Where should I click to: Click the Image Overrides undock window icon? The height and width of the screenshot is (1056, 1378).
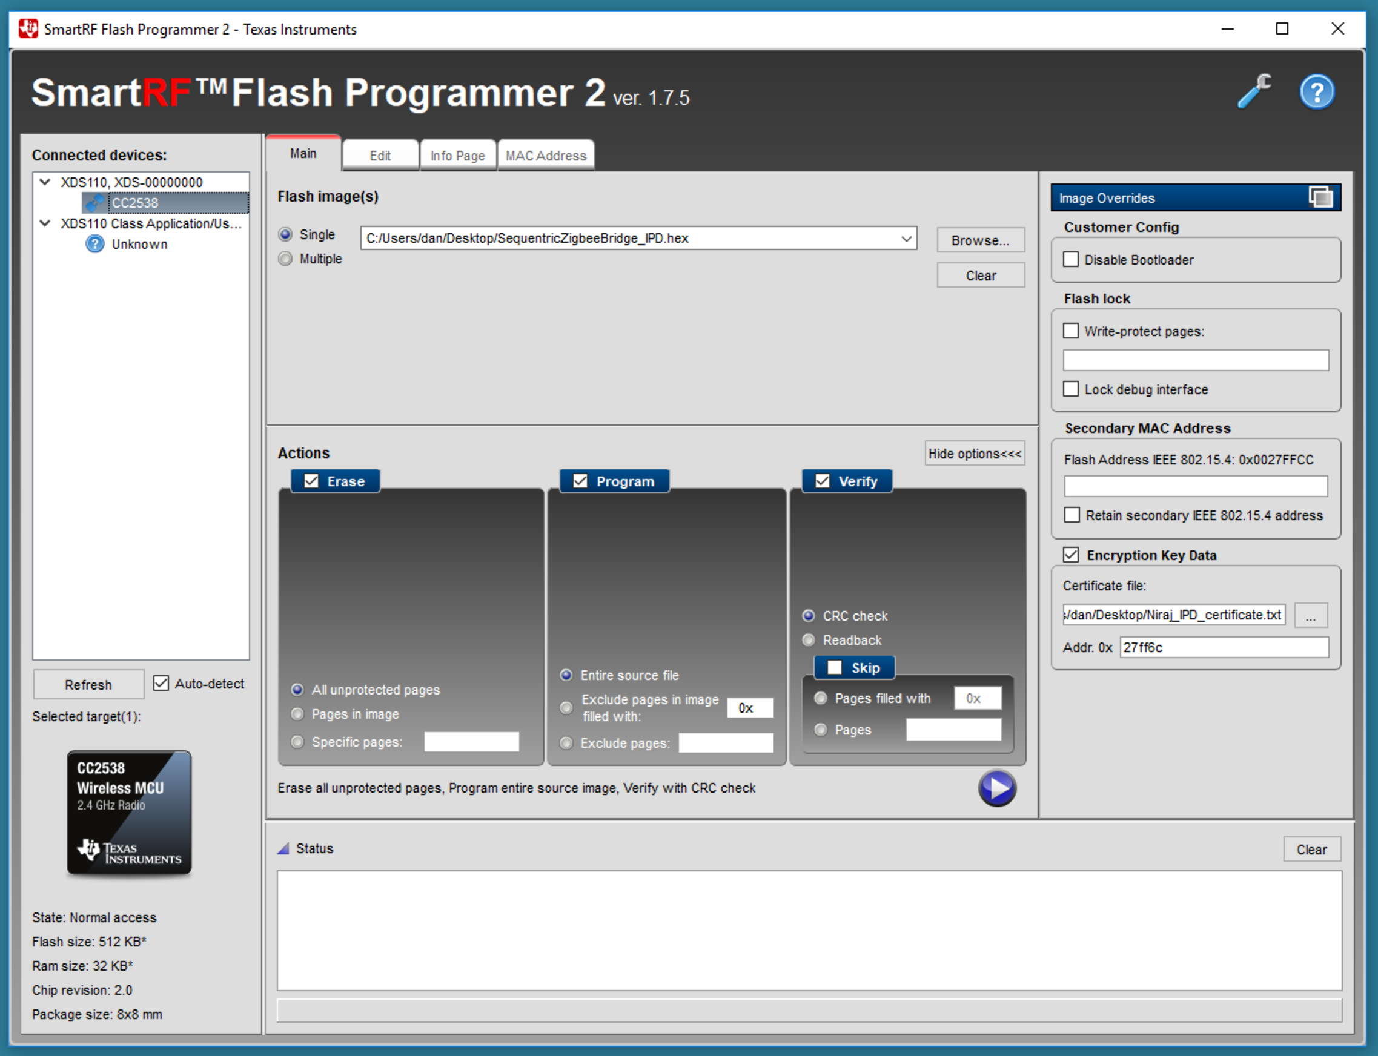tap(1320, 197)
